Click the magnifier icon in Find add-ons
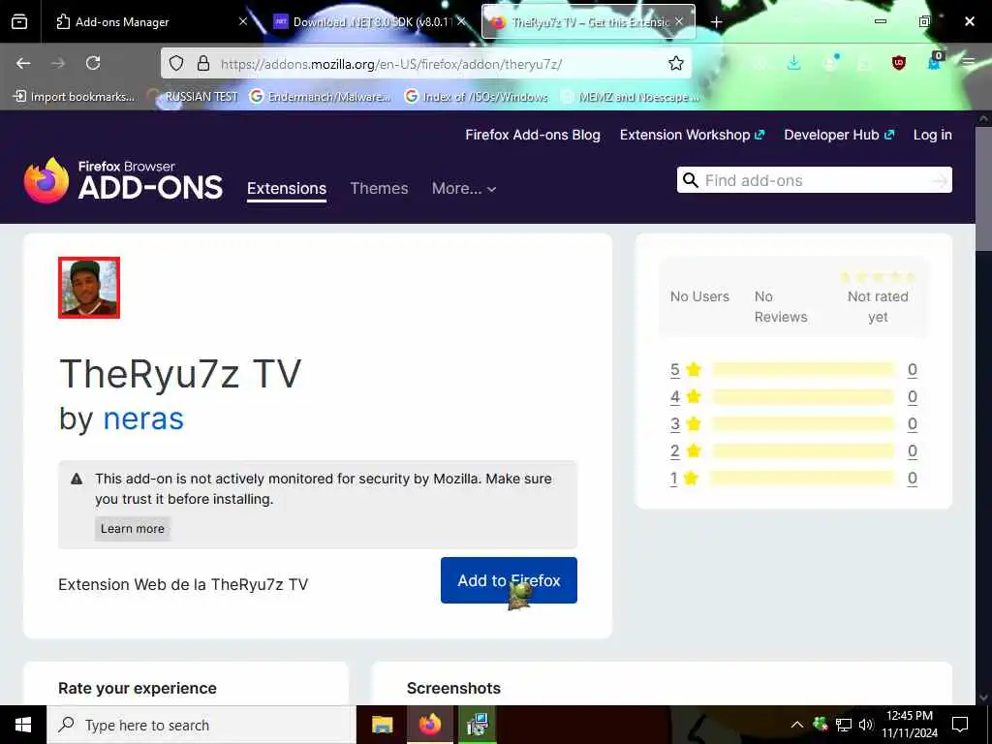 690,180
